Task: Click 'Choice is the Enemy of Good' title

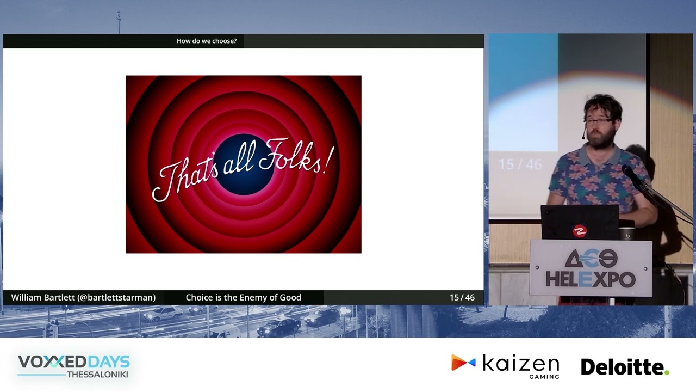Action: pyautogui.click(x=244, y=297)
